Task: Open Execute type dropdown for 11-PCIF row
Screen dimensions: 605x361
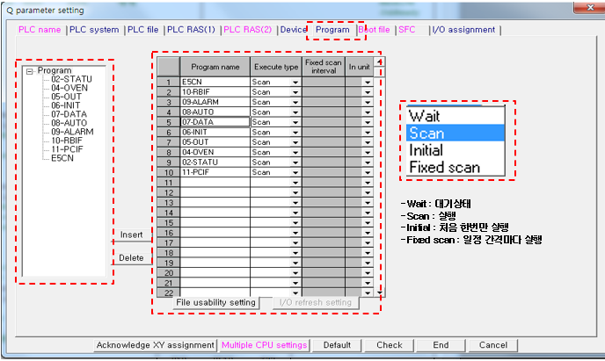Action: coord(295,172)
